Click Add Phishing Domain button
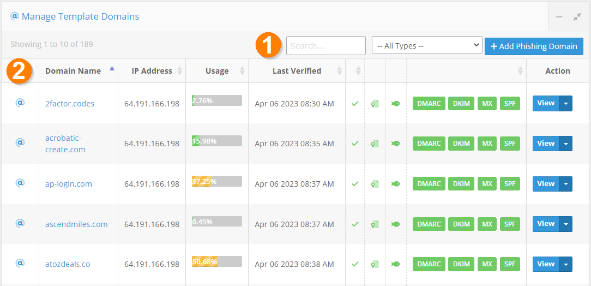 [534, 46]
